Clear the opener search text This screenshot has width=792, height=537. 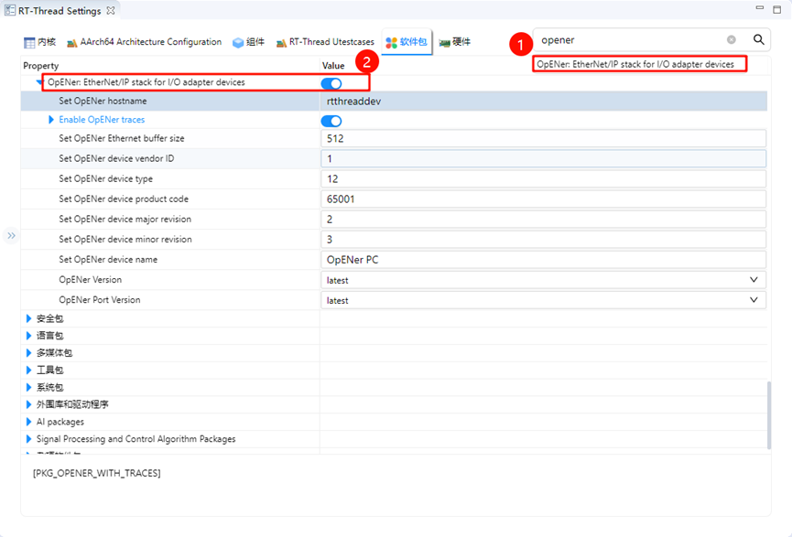click(731, 39)
